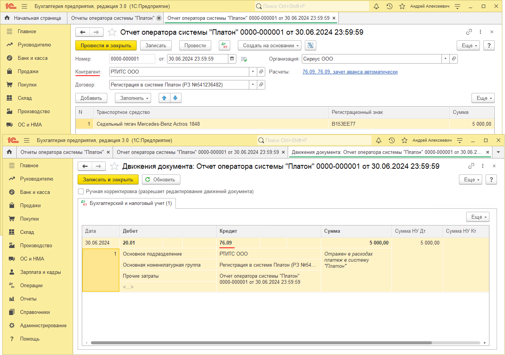Image resolution: width=505 pixels, height=355 pixels.
Task: Click the Добавить button
Action: [91, 98]
